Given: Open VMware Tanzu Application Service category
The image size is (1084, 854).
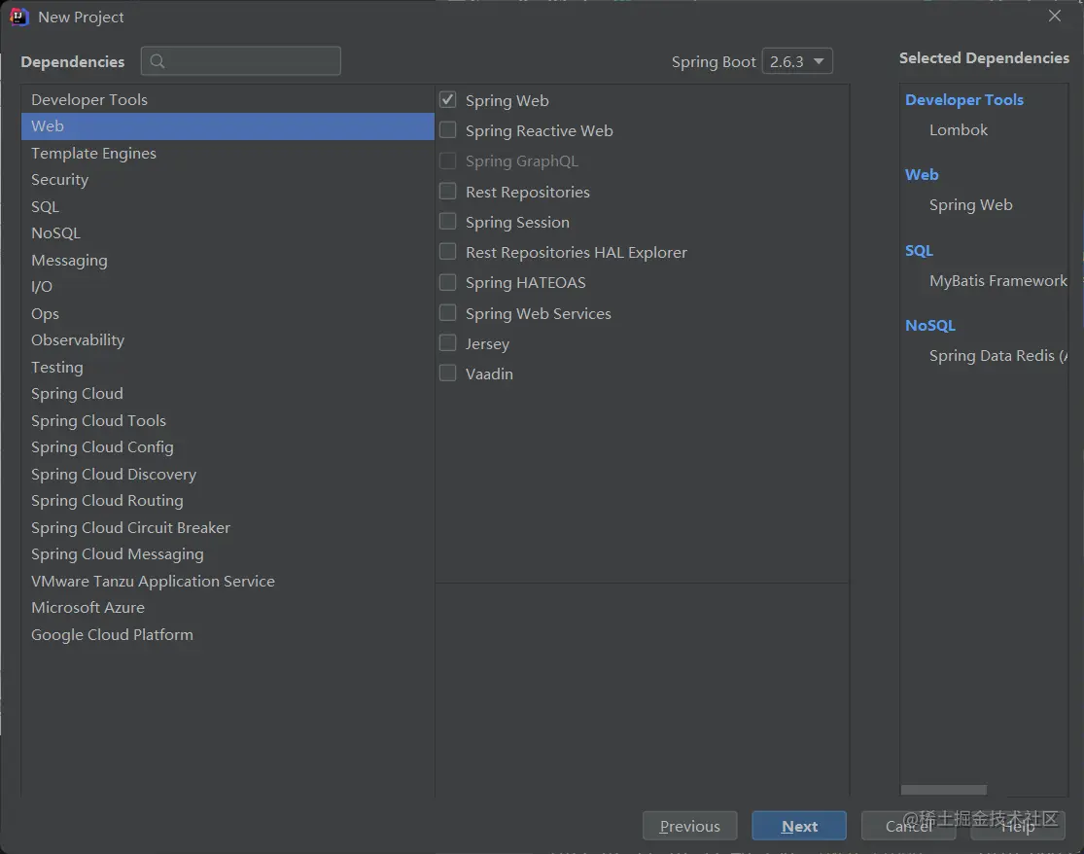Looking at the screenshot, I should 227,581.
